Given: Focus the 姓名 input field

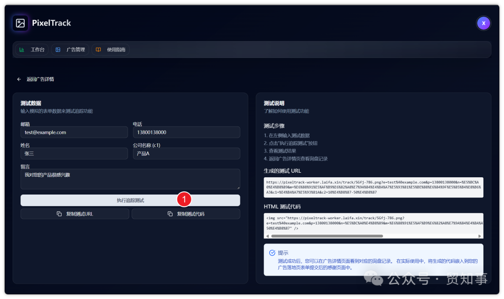Looking at the screenshot, I should point(74,153).
